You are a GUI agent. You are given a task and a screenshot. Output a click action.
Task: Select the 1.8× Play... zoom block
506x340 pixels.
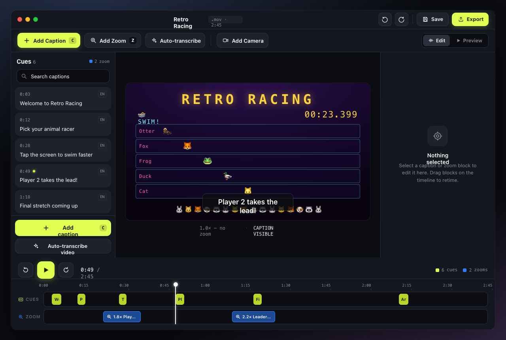coord(122,317)
